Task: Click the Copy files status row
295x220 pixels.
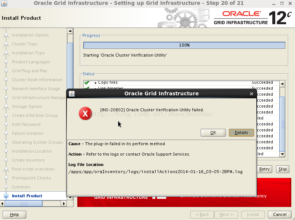Action: 182,82
